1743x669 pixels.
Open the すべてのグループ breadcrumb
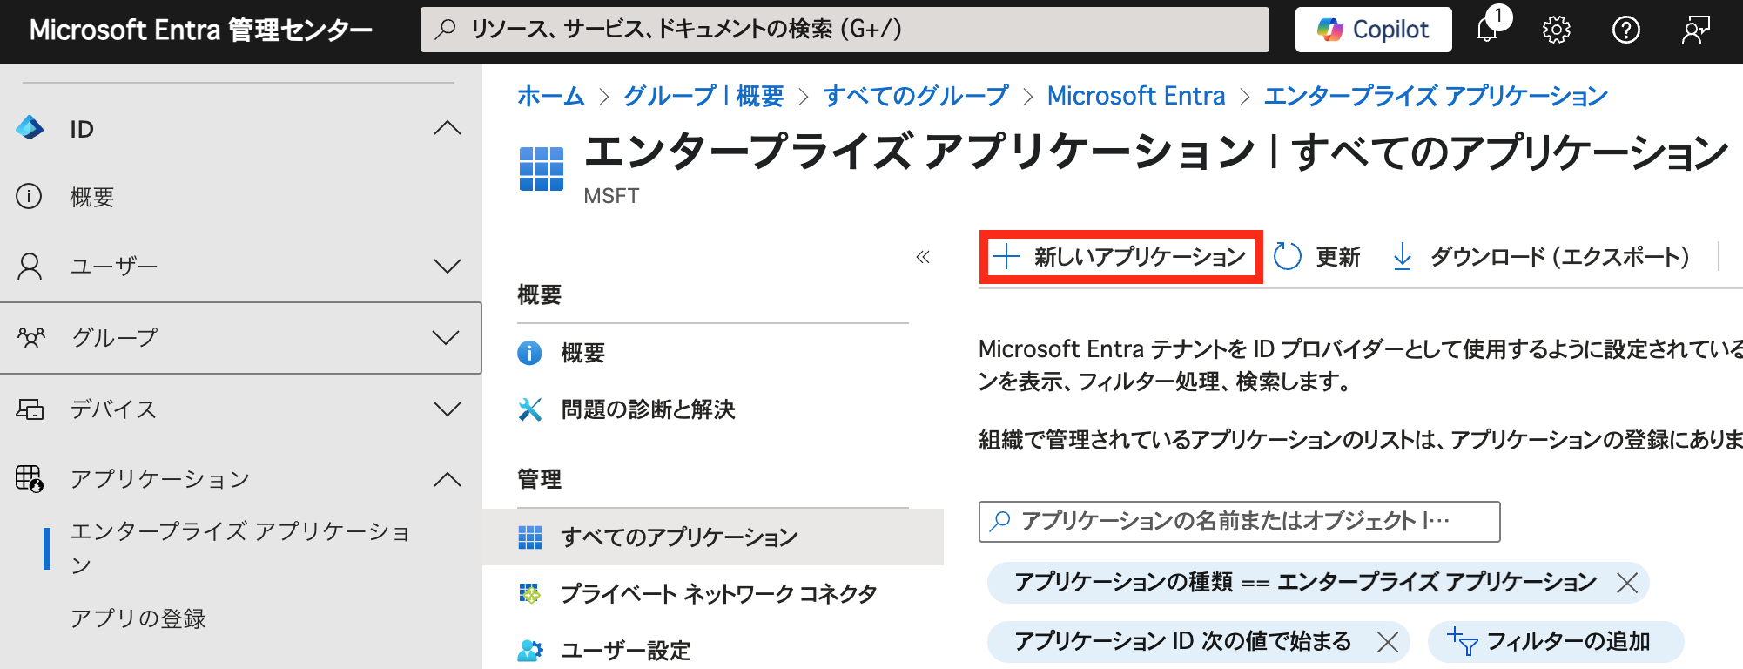(x=916, y=96)
